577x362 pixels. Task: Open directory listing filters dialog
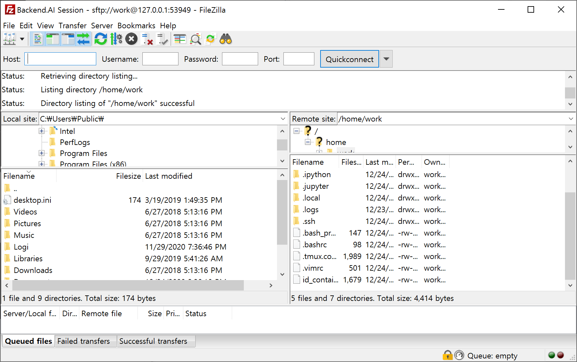[180, 39]
